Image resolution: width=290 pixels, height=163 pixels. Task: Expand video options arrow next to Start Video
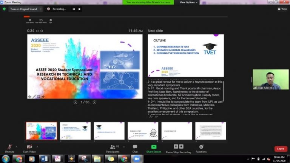click(37, 147)
